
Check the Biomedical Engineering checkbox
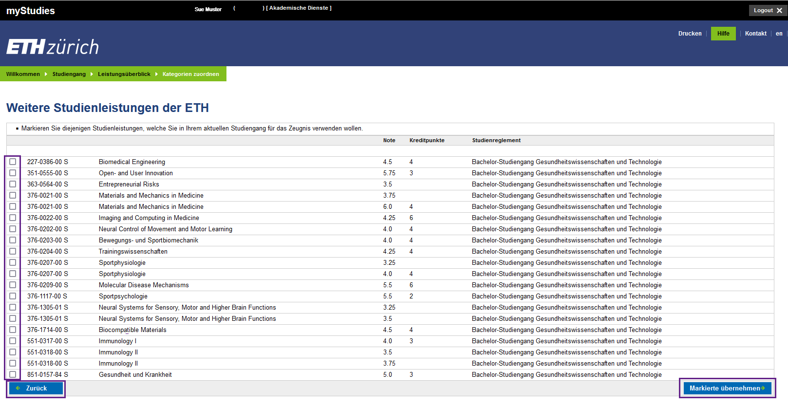pos(13,162)
